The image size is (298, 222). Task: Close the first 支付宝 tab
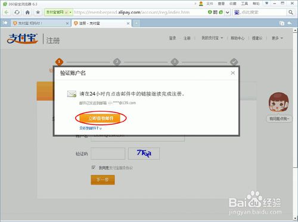click(x=67, y=23)
